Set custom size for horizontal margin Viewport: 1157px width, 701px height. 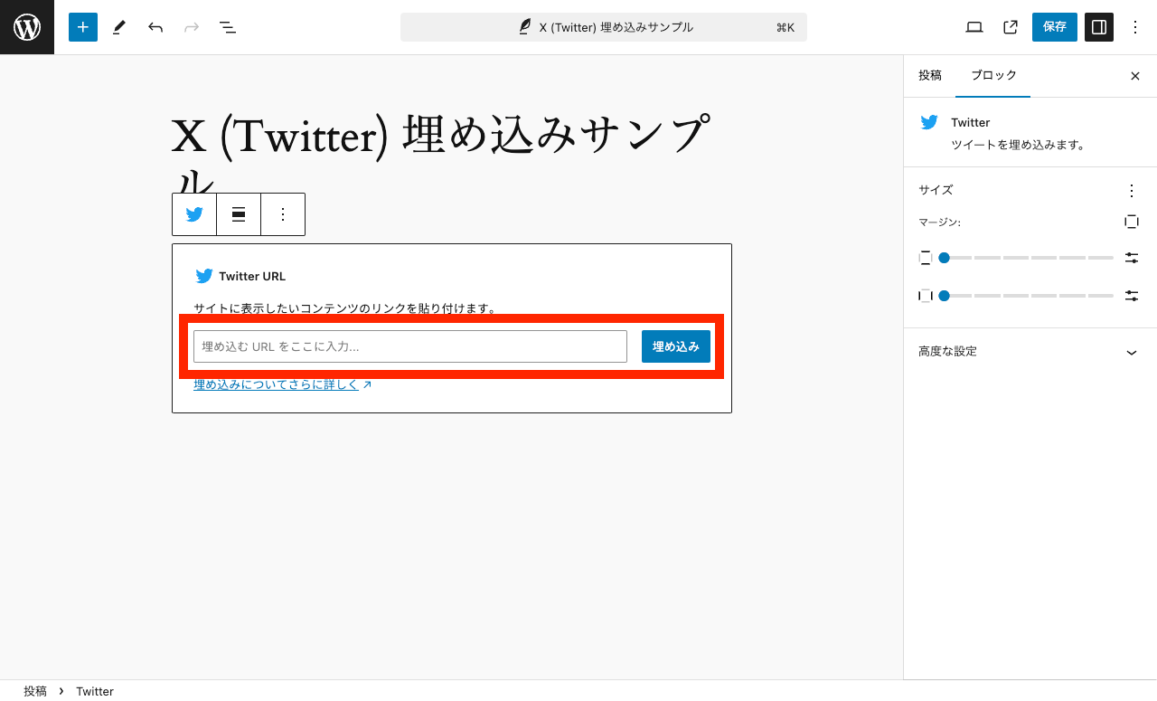click(1132, 296)
